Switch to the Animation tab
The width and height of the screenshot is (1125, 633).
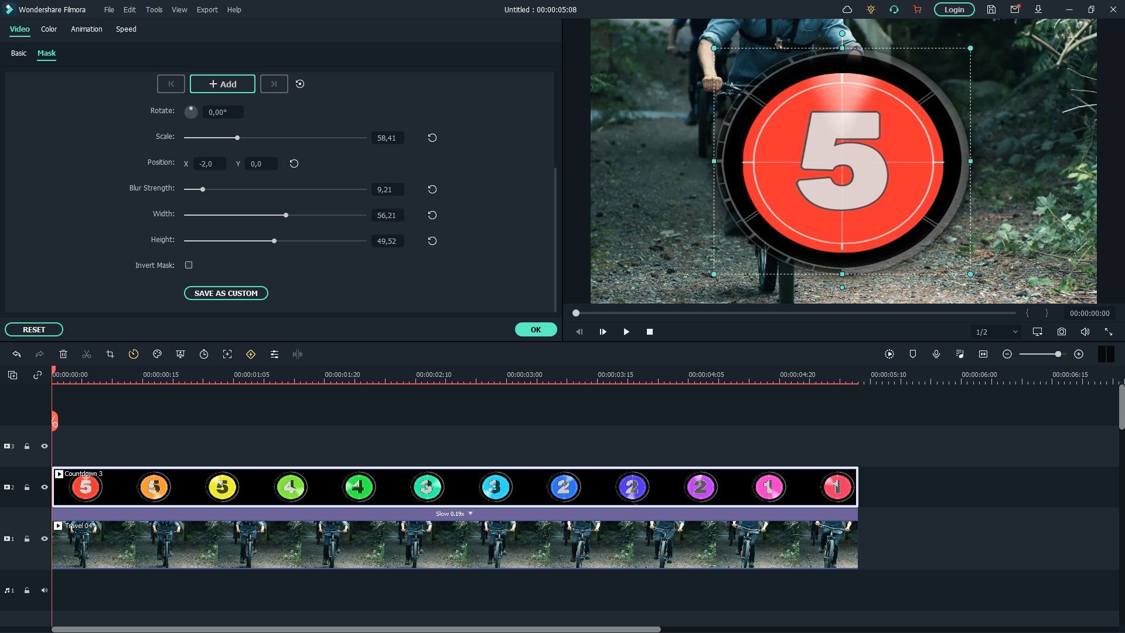click(86, 29)
